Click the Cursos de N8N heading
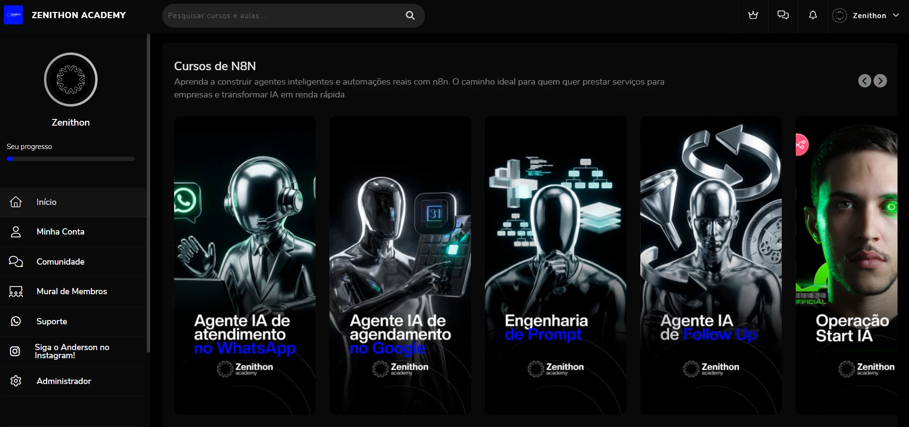Viewport: 909px width, 427px height. pyautogui.click(x=215, y=66)
